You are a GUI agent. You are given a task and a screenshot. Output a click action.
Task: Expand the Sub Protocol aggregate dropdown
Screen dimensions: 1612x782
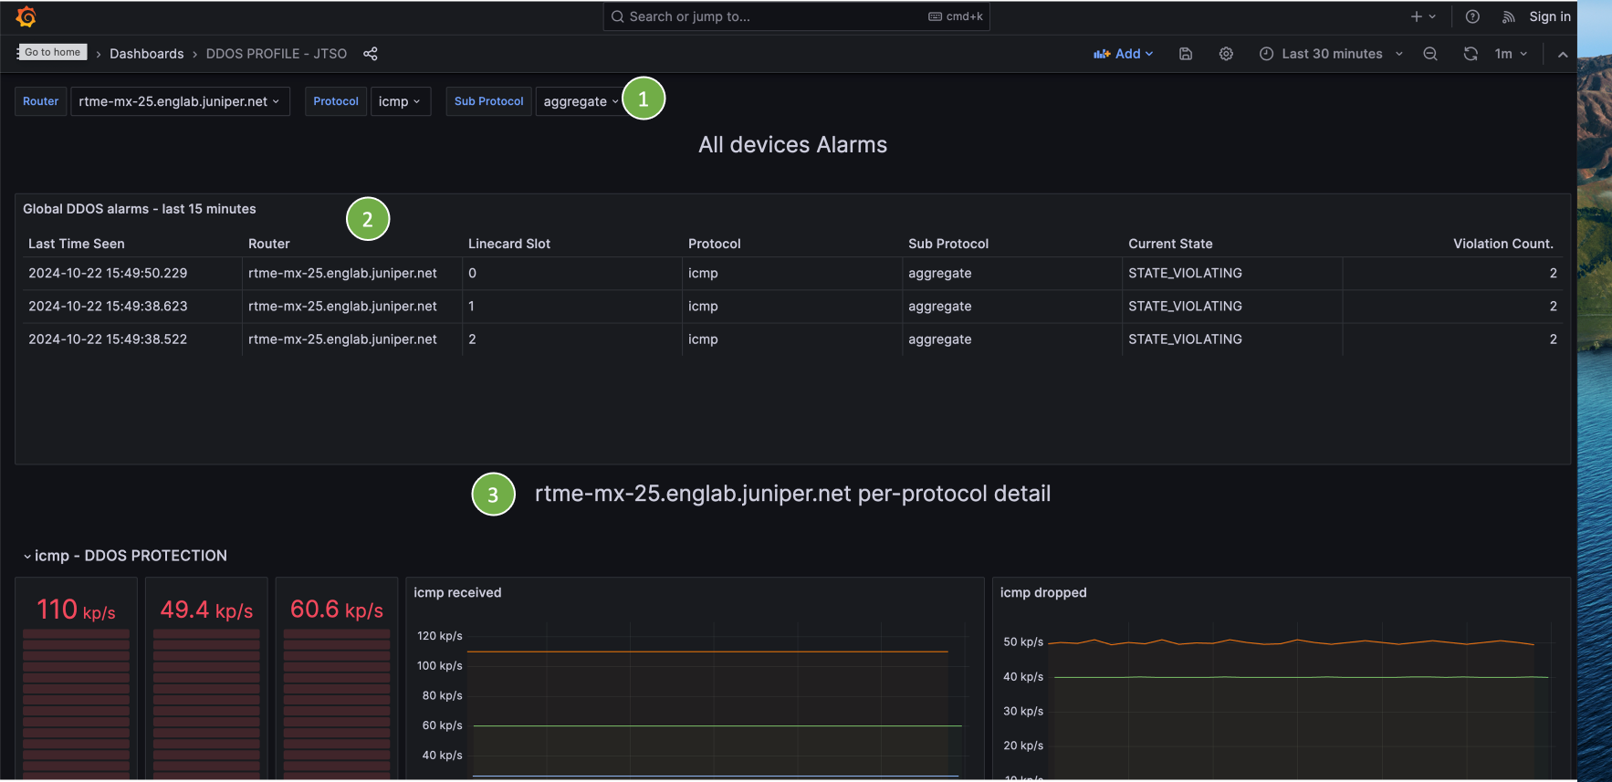[x=580, y=101]
